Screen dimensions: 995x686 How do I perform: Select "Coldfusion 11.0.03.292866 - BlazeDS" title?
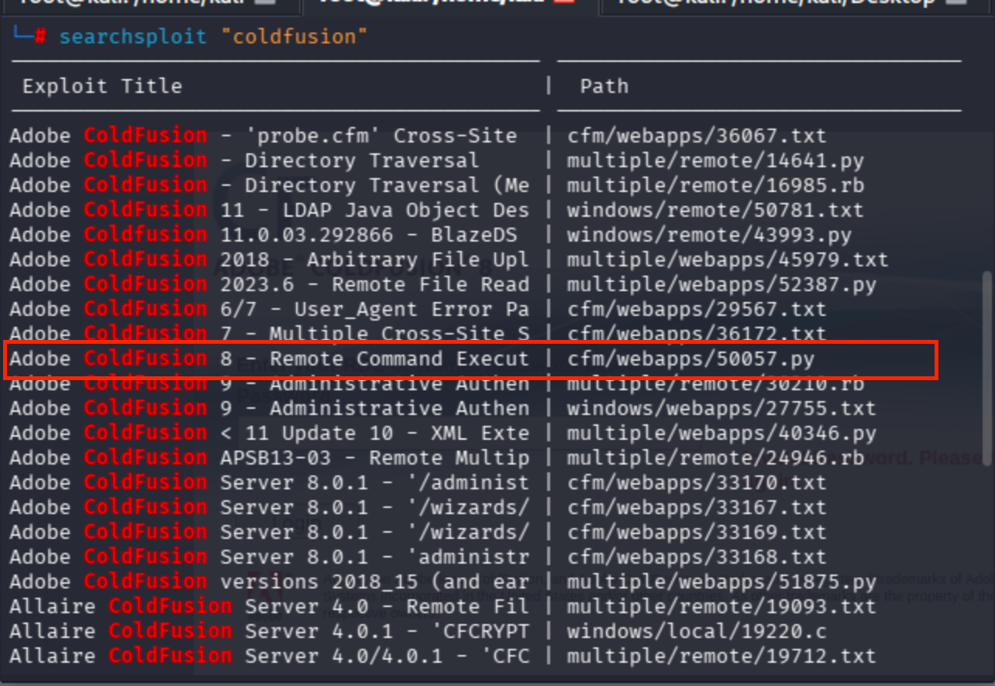click(x=301, y=235)
